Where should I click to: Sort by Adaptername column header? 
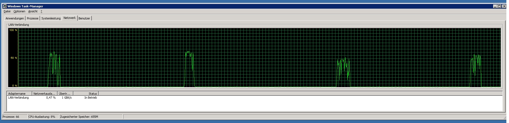(19, 93)
